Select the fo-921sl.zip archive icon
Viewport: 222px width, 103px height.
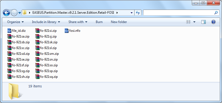coord(37,48)
